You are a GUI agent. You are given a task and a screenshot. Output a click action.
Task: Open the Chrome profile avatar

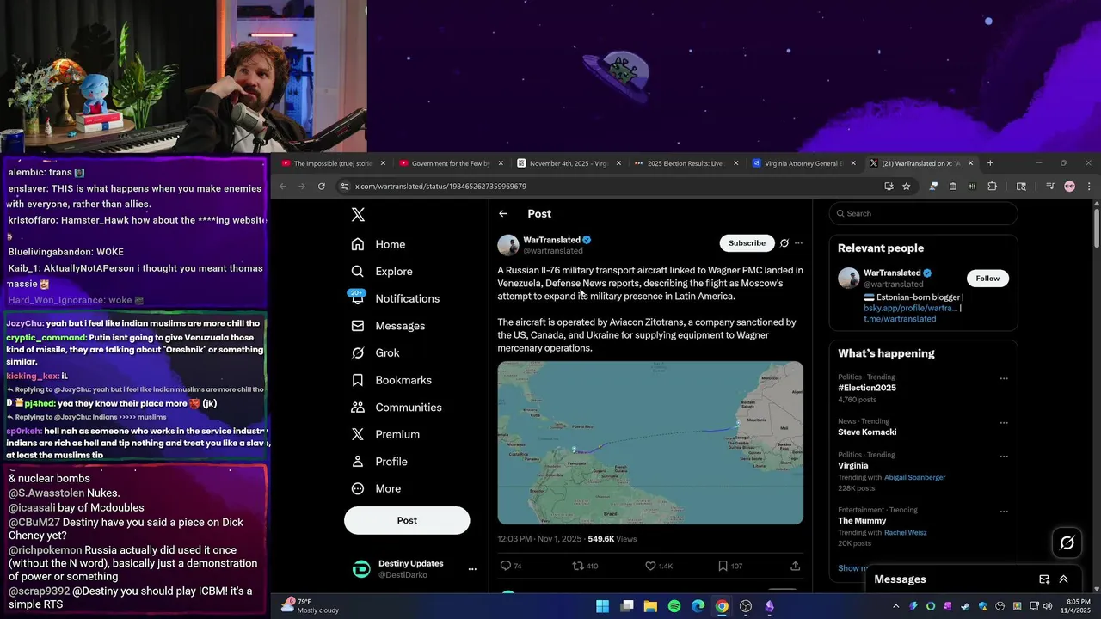pos(1069,187)
